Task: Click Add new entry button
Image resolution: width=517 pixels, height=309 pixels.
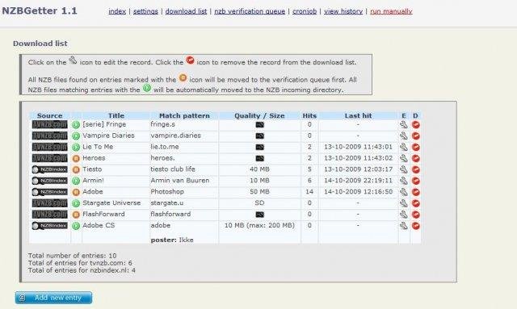Action: (x=54, y=298)
